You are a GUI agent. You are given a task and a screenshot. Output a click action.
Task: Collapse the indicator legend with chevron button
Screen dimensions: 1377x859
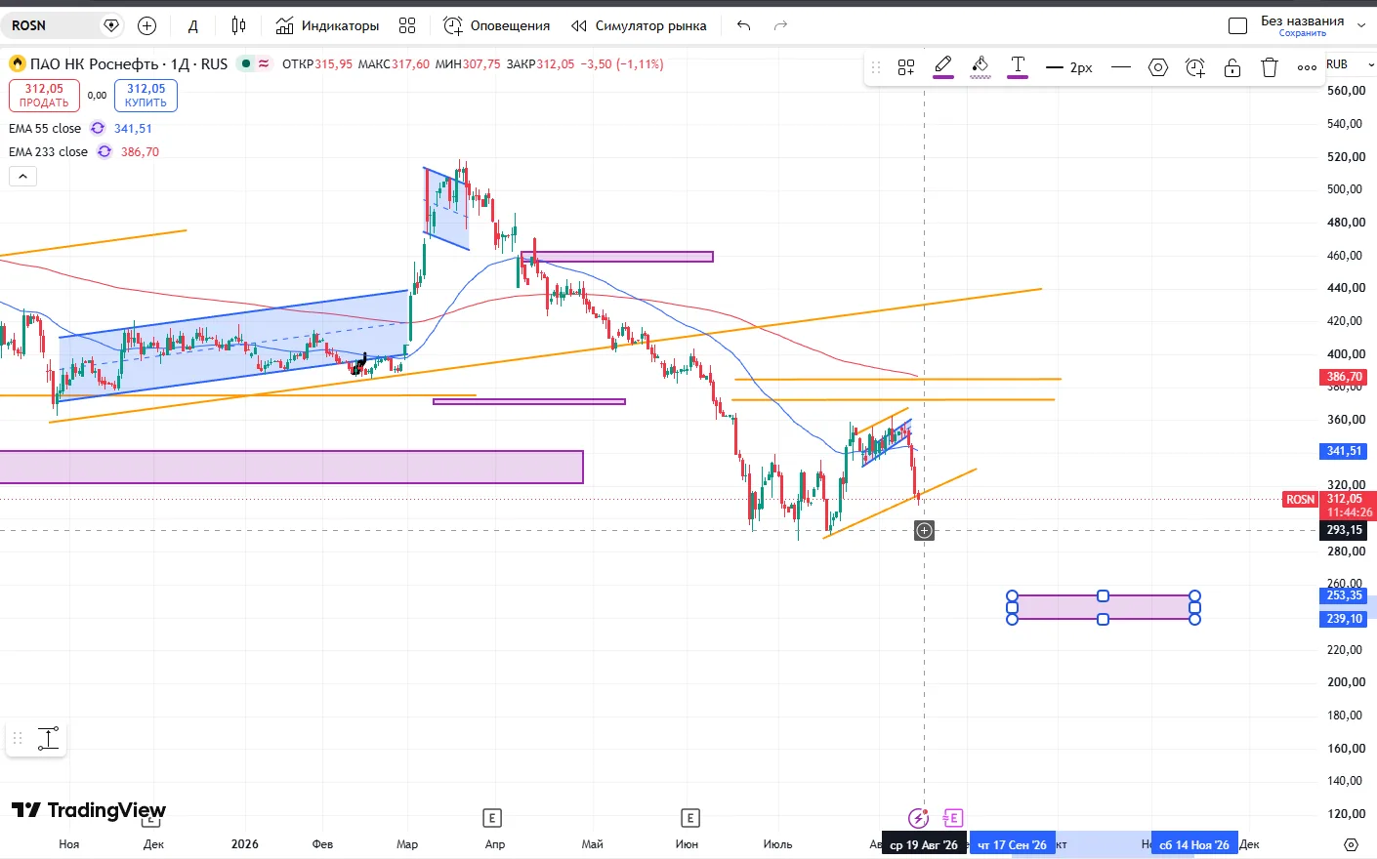pyautogui.click(x=22, y=177)
